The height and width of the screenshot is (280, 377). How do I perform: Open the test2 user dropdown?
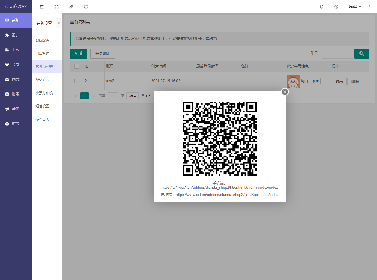(355, 6)
